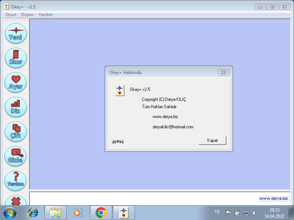Screen dimensions: 294x220
Task: Open the Skor scoreboard button
Action: pyautogui.click(x=16, y=58)
